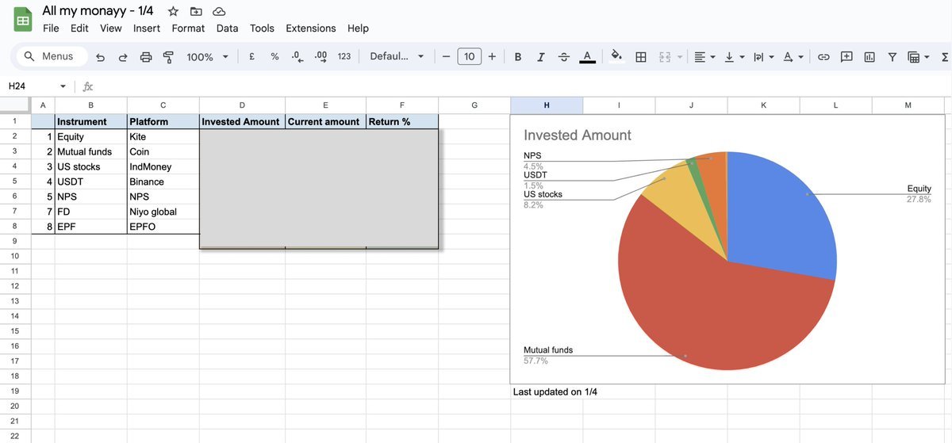Click the Menus search box
This screenshot has width=952, height=443.
click(x=49, y=57)
